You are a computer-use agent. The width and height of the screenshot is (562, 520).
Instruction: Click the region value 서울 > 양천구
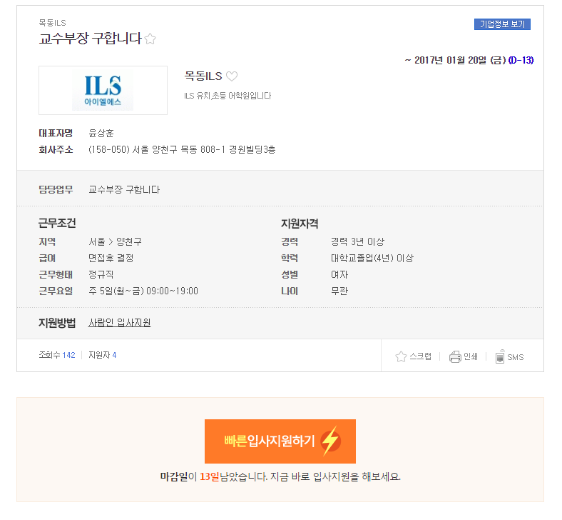115,241
